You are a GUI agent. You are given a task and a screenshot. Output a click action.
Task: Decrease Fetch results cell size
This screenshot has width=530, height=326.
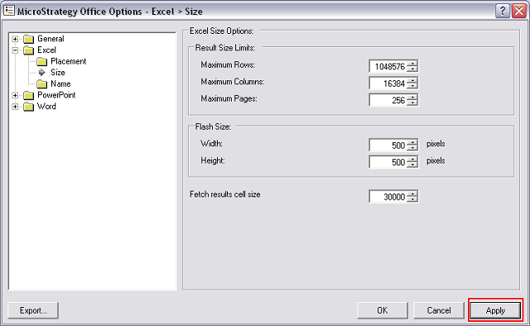(412, 199)
